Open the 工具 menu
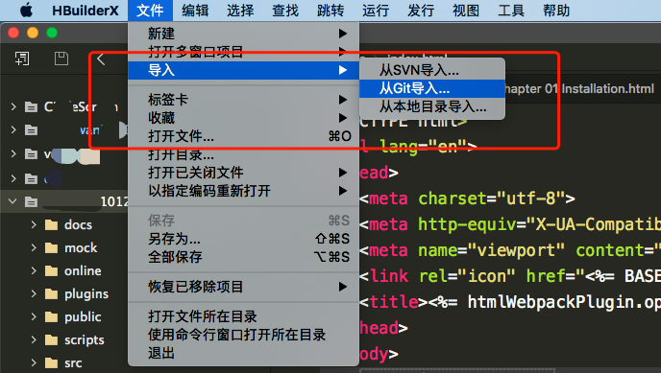This screenshot has width=661, height=373. 511,11
